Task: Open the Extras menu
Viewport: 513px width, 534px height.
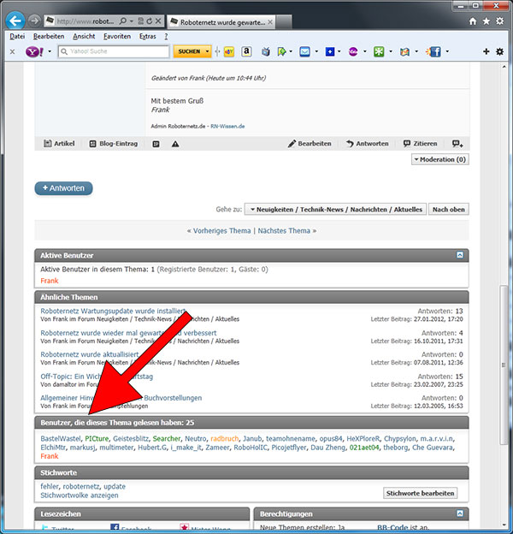Action: point(147,37)
